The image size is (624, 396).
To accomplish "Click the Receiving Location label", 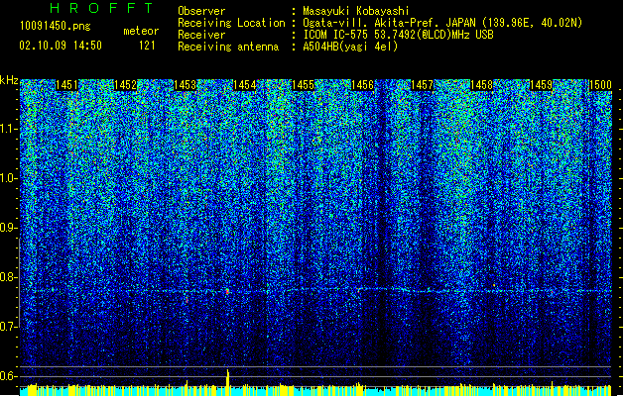I will 231,23.
